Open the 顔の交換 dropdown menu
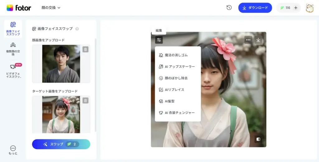Viewport: 319px width, 162px height. (x=51, y=8)
